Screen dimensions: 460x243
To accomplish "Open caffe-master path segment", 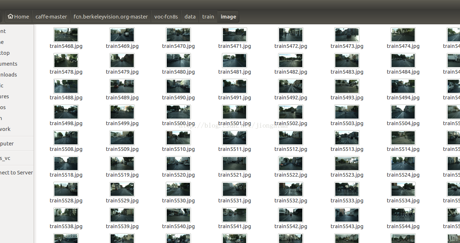I will coord(51,17).
